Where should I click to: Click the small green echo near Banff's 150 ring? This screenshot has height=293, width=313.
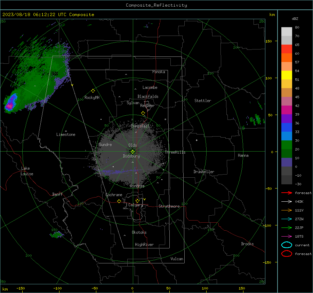point(57,234)
